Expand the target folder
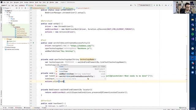 [x=5, y=39]
